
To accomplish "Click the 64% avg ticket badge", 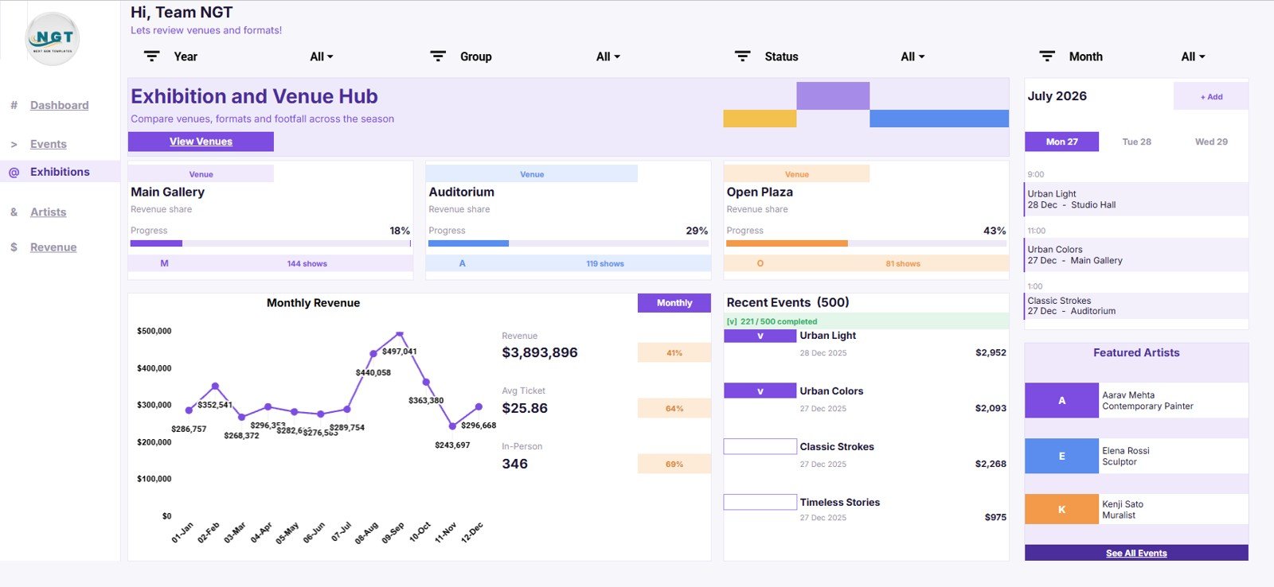I will [674, 408].
